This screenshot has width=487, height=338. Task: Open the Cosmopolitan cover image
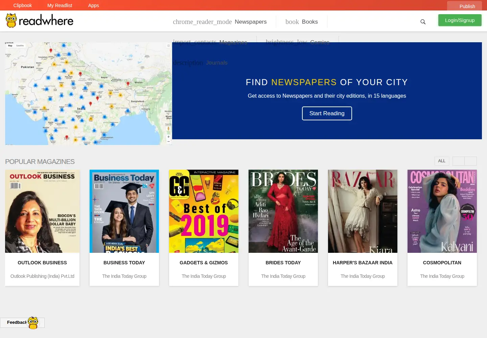(442, 211)
